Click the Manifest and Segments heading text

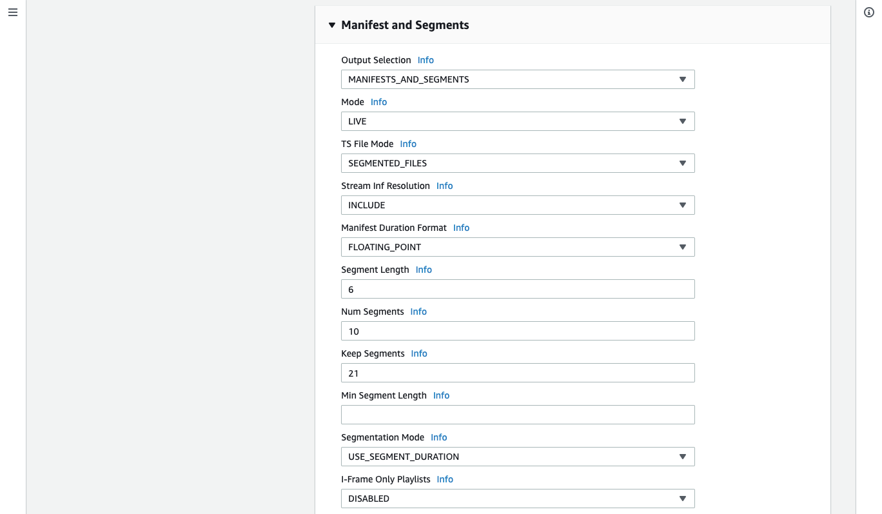coord(405,25)
